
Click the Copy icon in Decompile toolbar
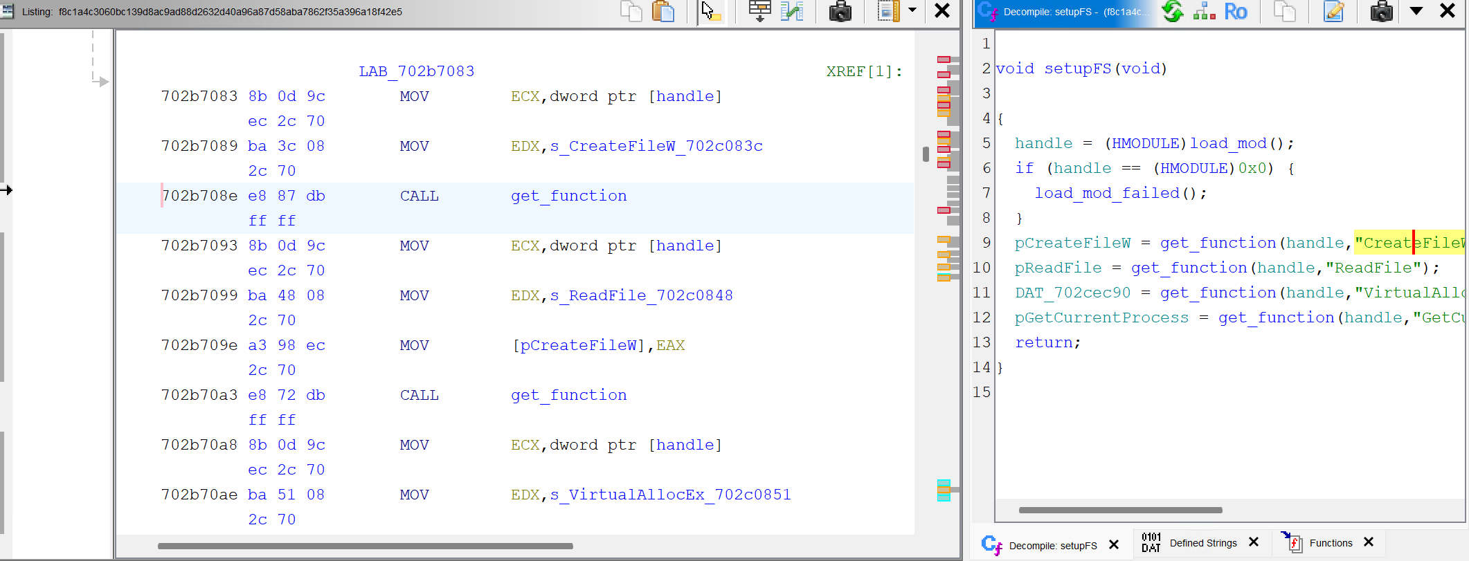(1285, 11)
